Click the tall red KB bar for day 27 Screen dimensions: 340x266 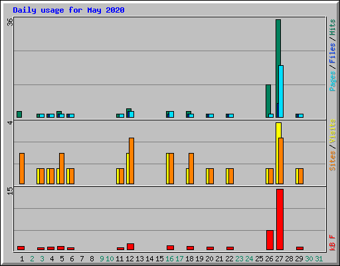coord(280,219)
